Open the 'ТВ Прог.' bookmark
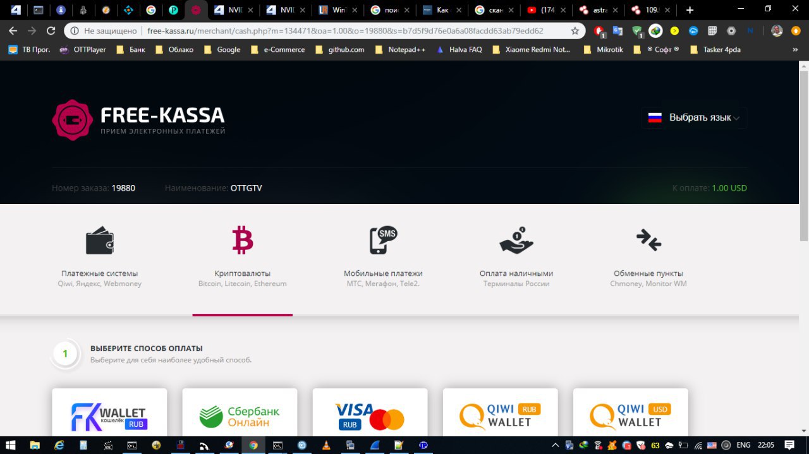 pyautogui.click(x=29, y=49)
